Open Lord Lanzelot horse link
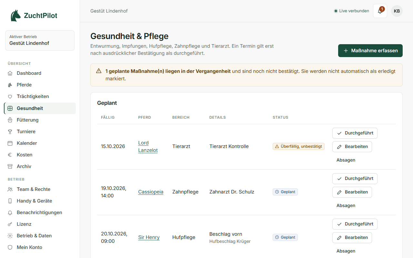The width and height of the screenshot is (413, 258). (148, 146)
